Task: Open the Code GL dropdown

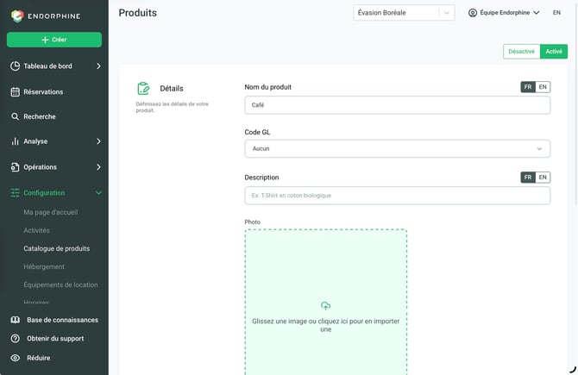Action: (398, 148)
